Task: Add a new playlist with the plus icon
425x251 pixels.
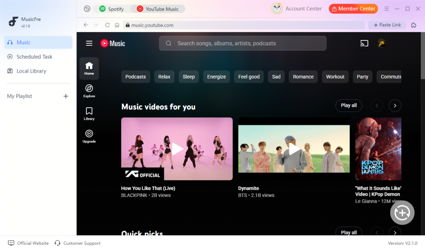Action: pos(66,96)
